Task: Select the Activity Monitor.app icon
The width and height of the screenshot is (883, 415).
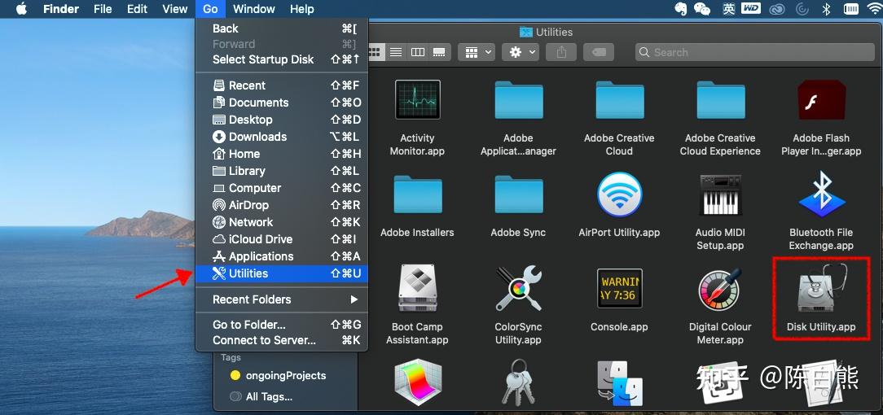Action: pyautogui.click(x=417, y=99)
